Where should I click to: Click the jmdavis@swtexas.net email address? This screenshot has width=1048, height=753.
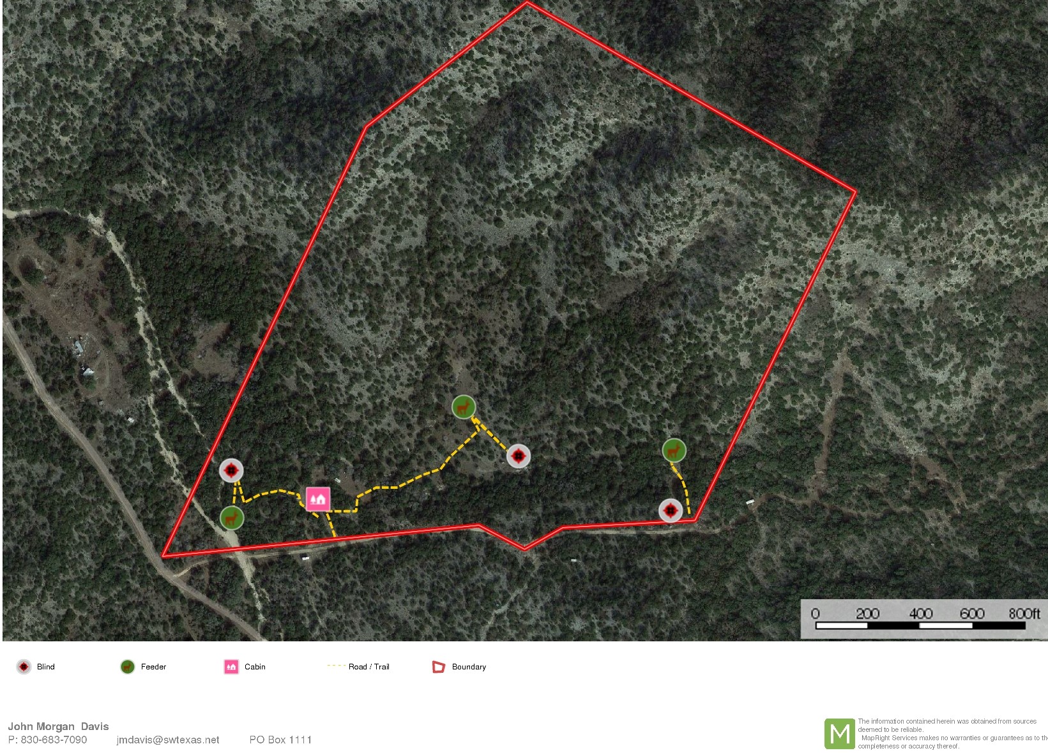coord(168,740)
